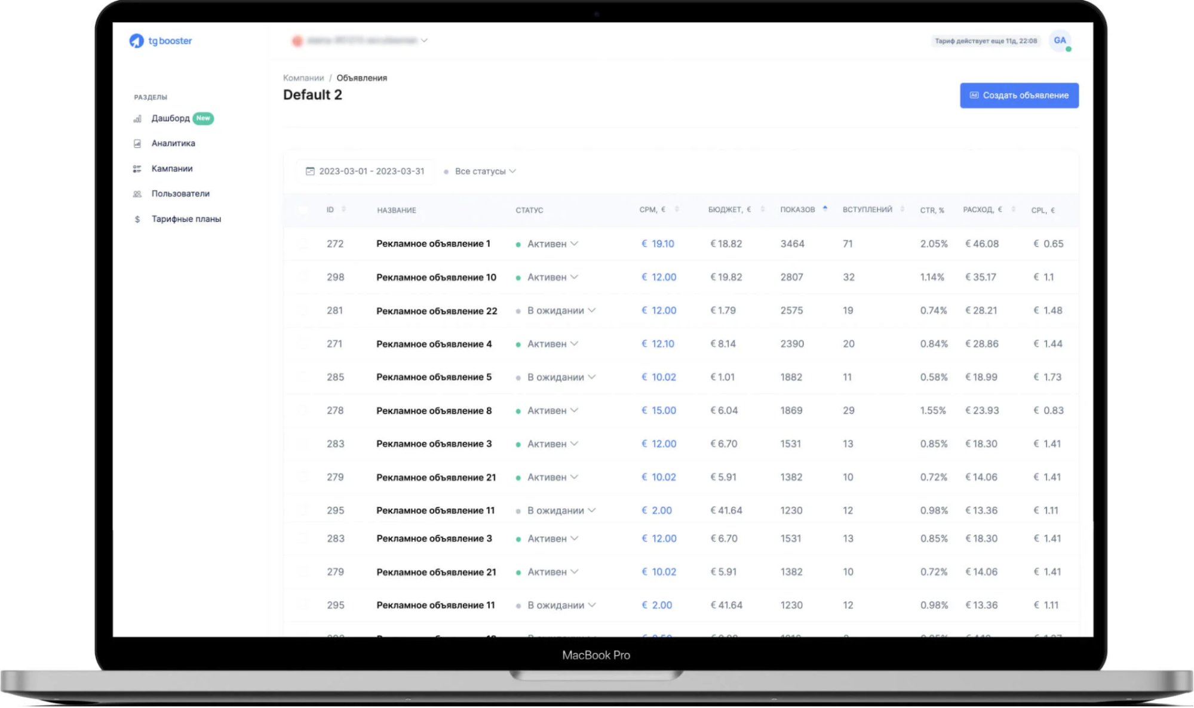The width and height of the screenshot is (1194, 708).
Task: Click the calendar icon in date filter
Action: click(x=310, y=171)
